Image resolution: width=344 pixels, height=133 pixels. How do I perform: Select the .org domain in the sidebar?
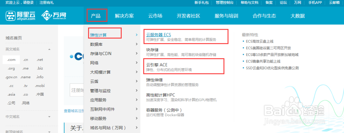pyautogui.click(x=11, y=68)
